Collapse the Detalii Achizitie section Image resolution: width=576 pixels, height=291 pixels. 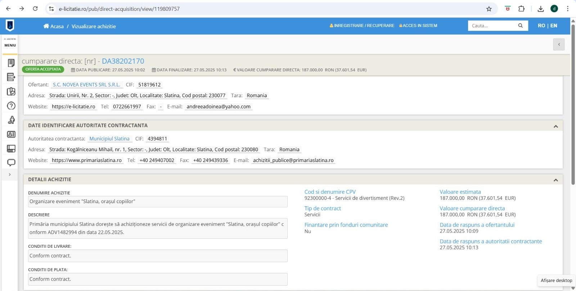pyautogui.click(x=555, y=180)
